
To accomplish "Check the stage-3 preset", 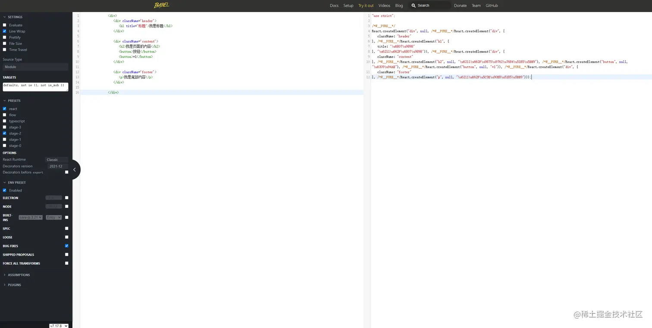I will [x=5, y=127].
